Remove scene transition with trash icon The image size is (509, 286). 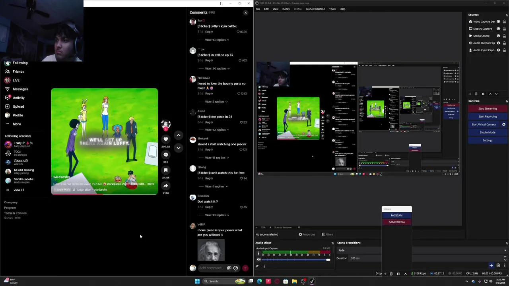pos(498,265)
